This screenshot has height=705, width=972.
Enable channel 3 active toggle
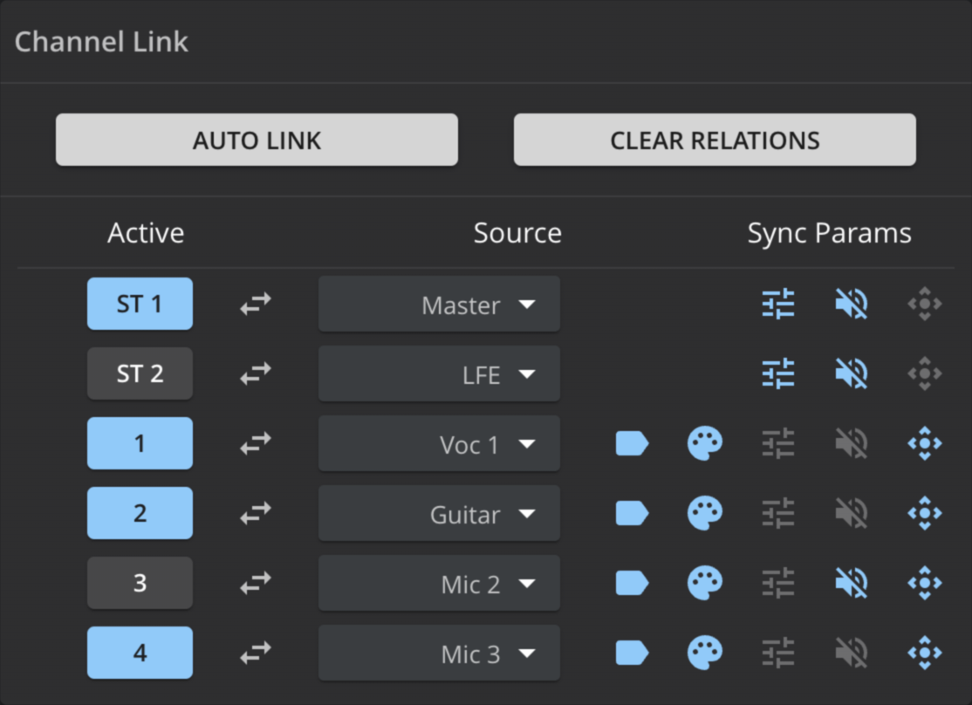(140, 583)
